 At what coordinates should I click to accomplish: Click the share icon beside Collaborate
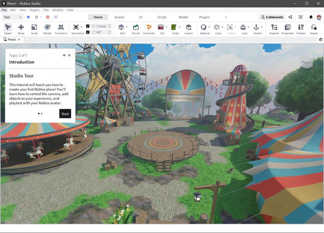pos(290,17)
